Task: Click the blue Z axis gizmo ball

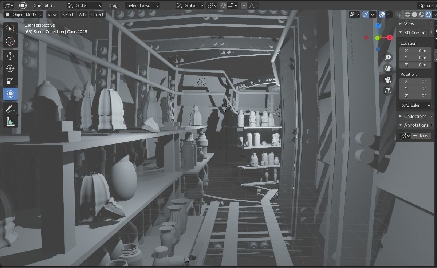Action: 378,26
